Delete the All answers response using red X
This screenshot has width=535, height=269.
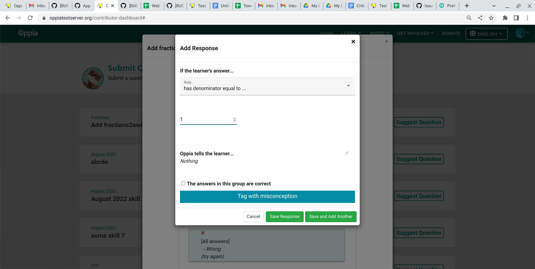point(203,233)
